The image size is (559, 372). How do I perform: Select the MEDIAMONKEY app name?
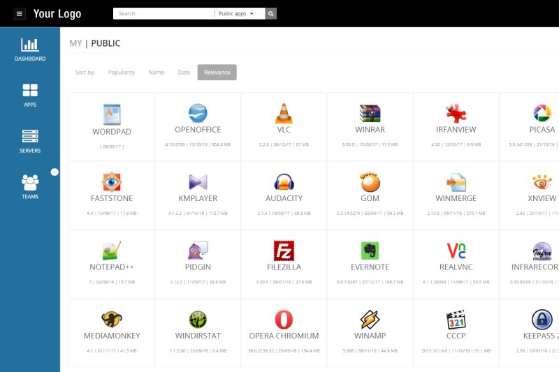point(112,336)
